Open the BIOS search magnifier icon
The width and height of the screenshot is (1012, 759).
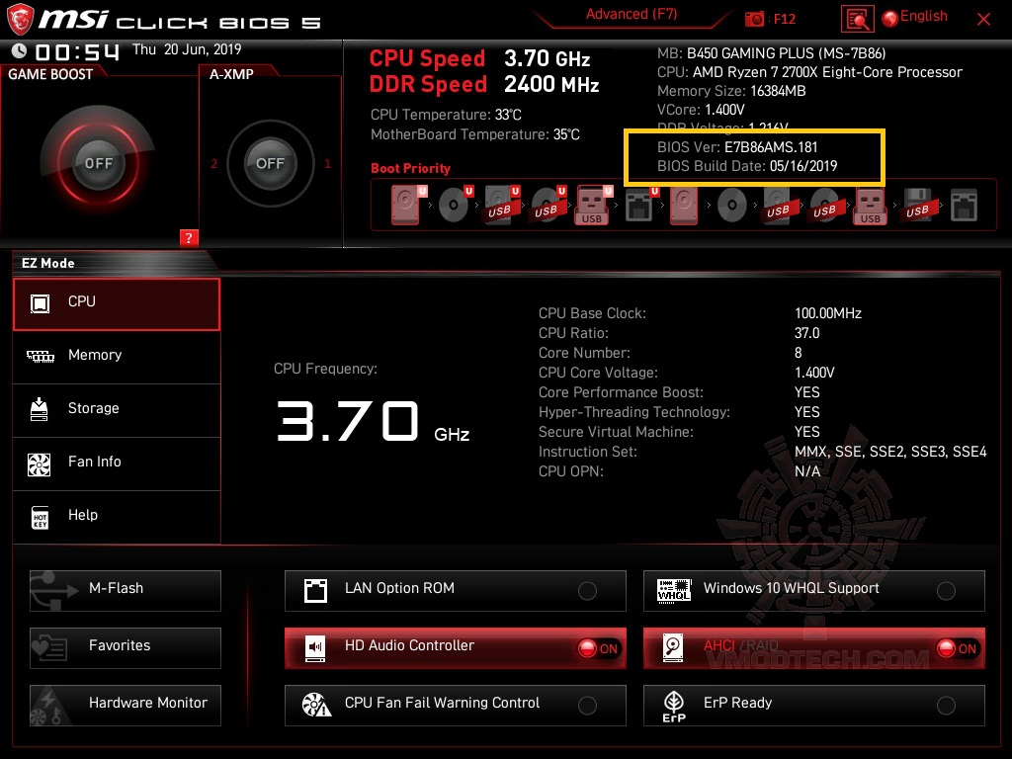click(857, 20)
